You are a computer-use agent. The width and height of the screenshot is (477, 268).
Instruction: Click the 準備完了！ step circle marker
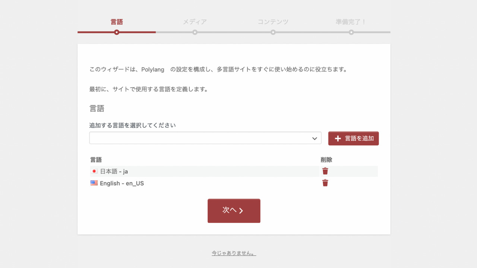(x=351, y=32)
